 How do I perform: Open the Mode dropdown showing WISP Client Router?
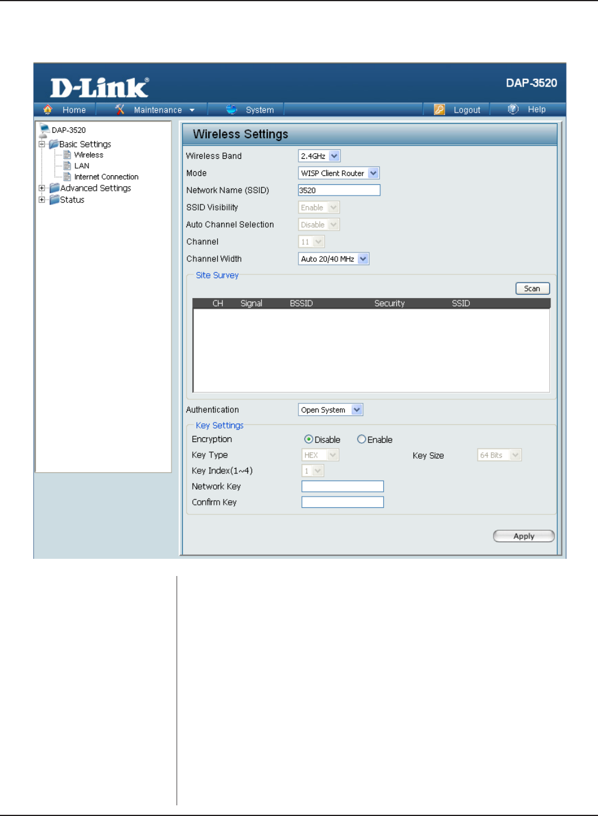339,173
